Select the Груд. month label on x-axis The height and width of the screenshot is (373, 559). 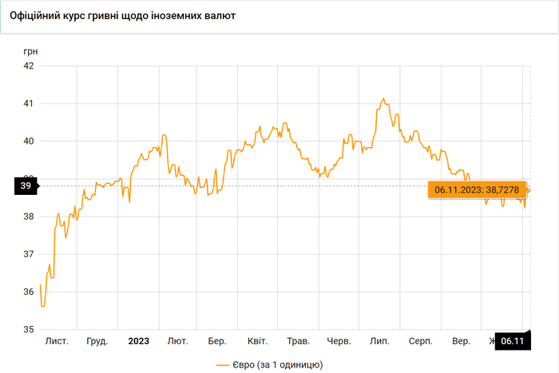(x=97, y=341)
